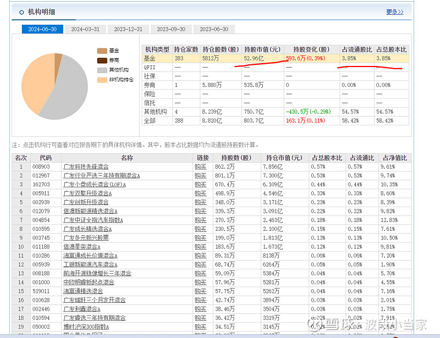Open fund 中欧明睿新起点混合
Screen dimensions: 440x338
coord(89,282)
